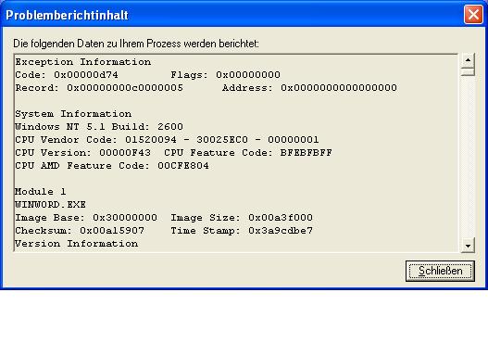This screenshot has height=356, width=488.
Task: Click the CPU Version: 00000F43 text
Action: pos(82,153)
